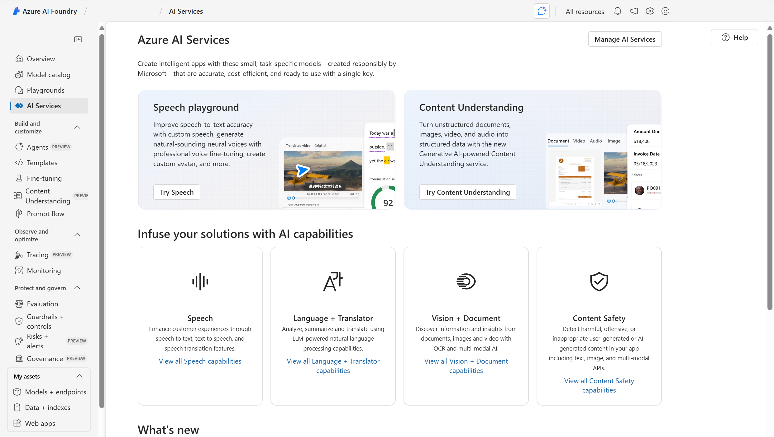Open View all Vision + Document capabilities
This screenshot has width=774, height=437.
coord(466,366)
